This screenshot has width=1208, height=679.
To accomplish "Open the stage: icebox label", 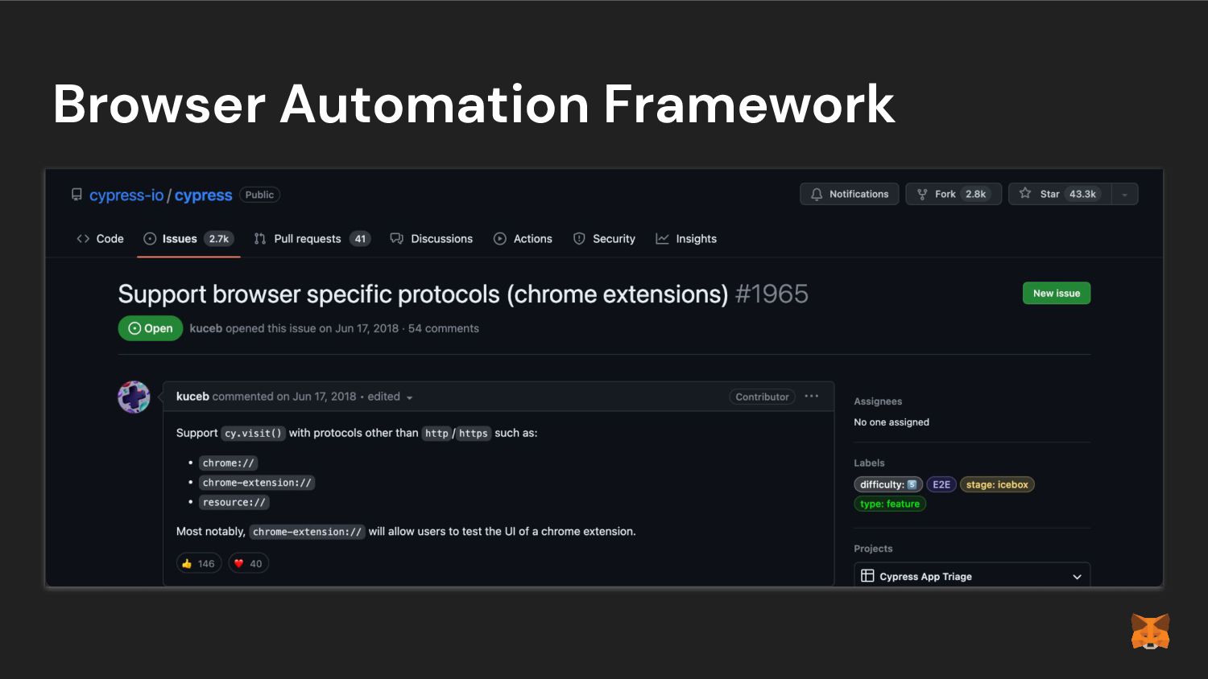I will point(997,484).
